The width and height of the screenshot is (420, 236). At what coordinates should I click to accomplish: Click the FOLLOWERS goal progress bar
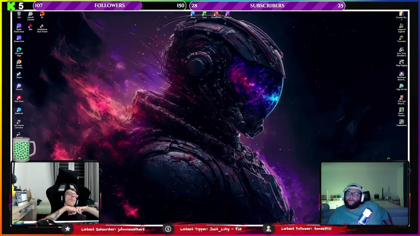point(110,6)
